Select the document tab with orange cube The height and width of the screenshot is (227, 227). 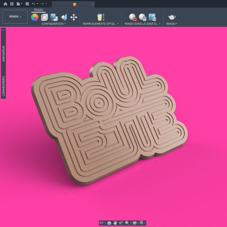(x=73, y=4)
